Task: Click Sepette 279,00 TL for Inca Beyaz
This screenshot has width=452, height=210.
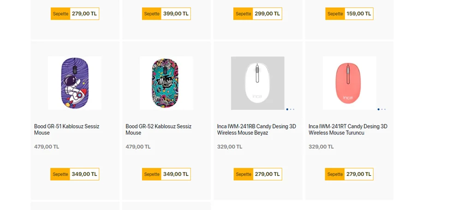Action: 257,174
